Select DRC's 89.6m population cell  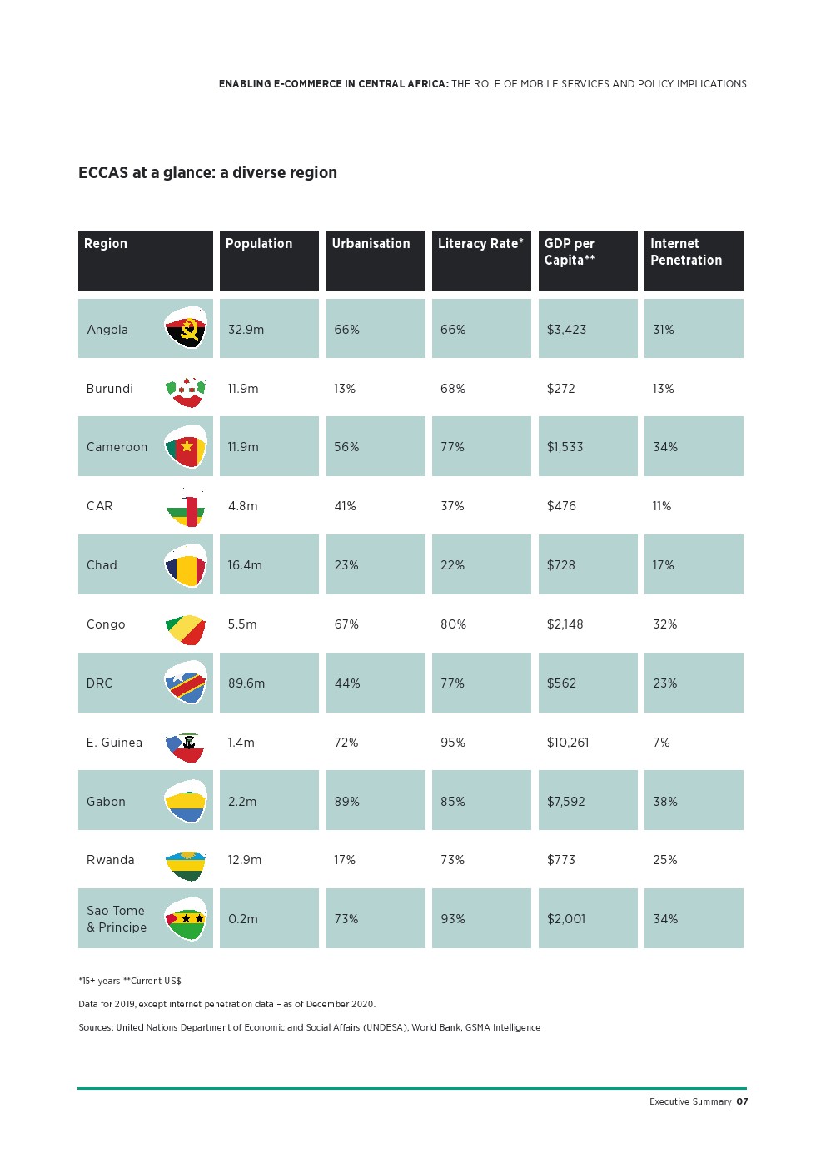(x=269, y=683)
